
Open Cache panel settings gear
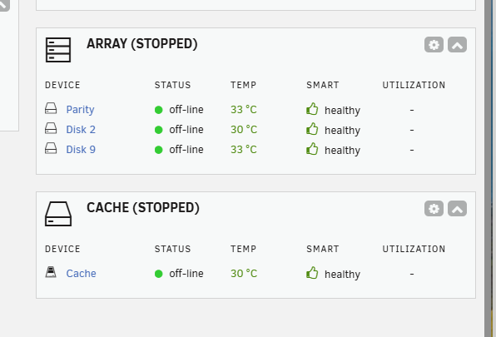click(434, 209)
